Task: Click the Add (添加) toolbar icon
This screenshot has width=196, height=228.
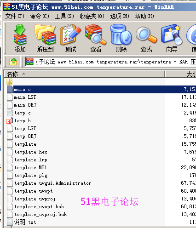Action: [x=20, y=38]
